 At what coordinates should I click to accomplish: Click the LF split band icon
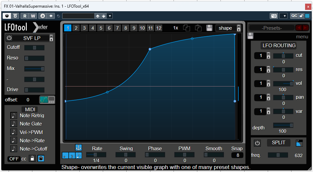299,143
